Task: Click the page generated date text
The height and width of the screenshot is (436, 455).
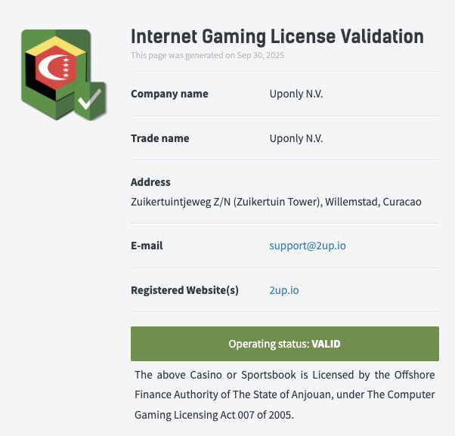Action: tap(208, 55)
